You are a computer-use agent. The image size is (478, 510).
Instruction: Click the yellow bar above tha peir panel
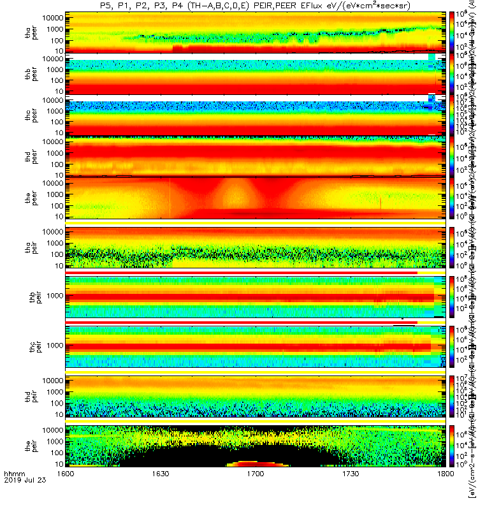256,223
